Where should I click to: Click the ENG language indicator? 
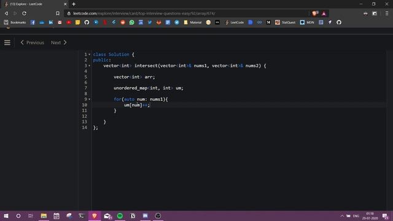pos(356,215)
